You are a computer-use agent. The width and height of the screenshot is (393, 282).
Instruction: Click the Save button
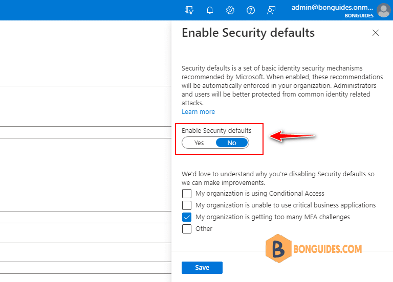(x=202, y=268)
